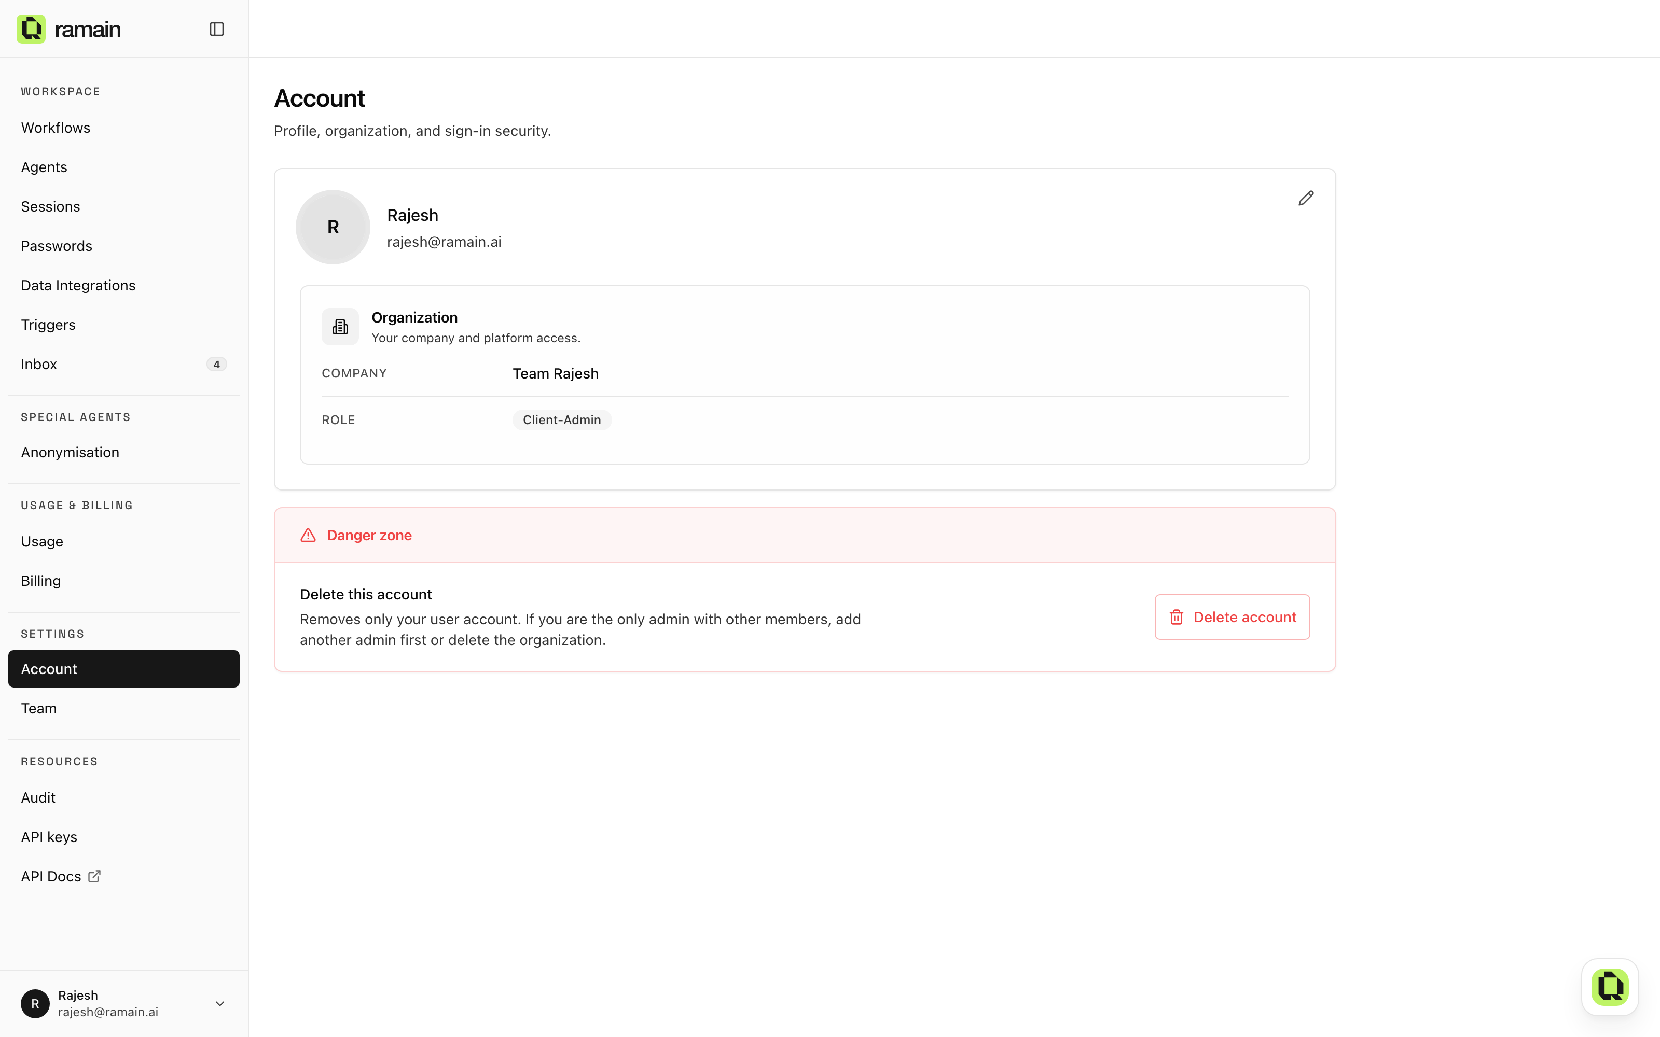
Task: Click the ramain wordmark text
Action: pos(87,29)
